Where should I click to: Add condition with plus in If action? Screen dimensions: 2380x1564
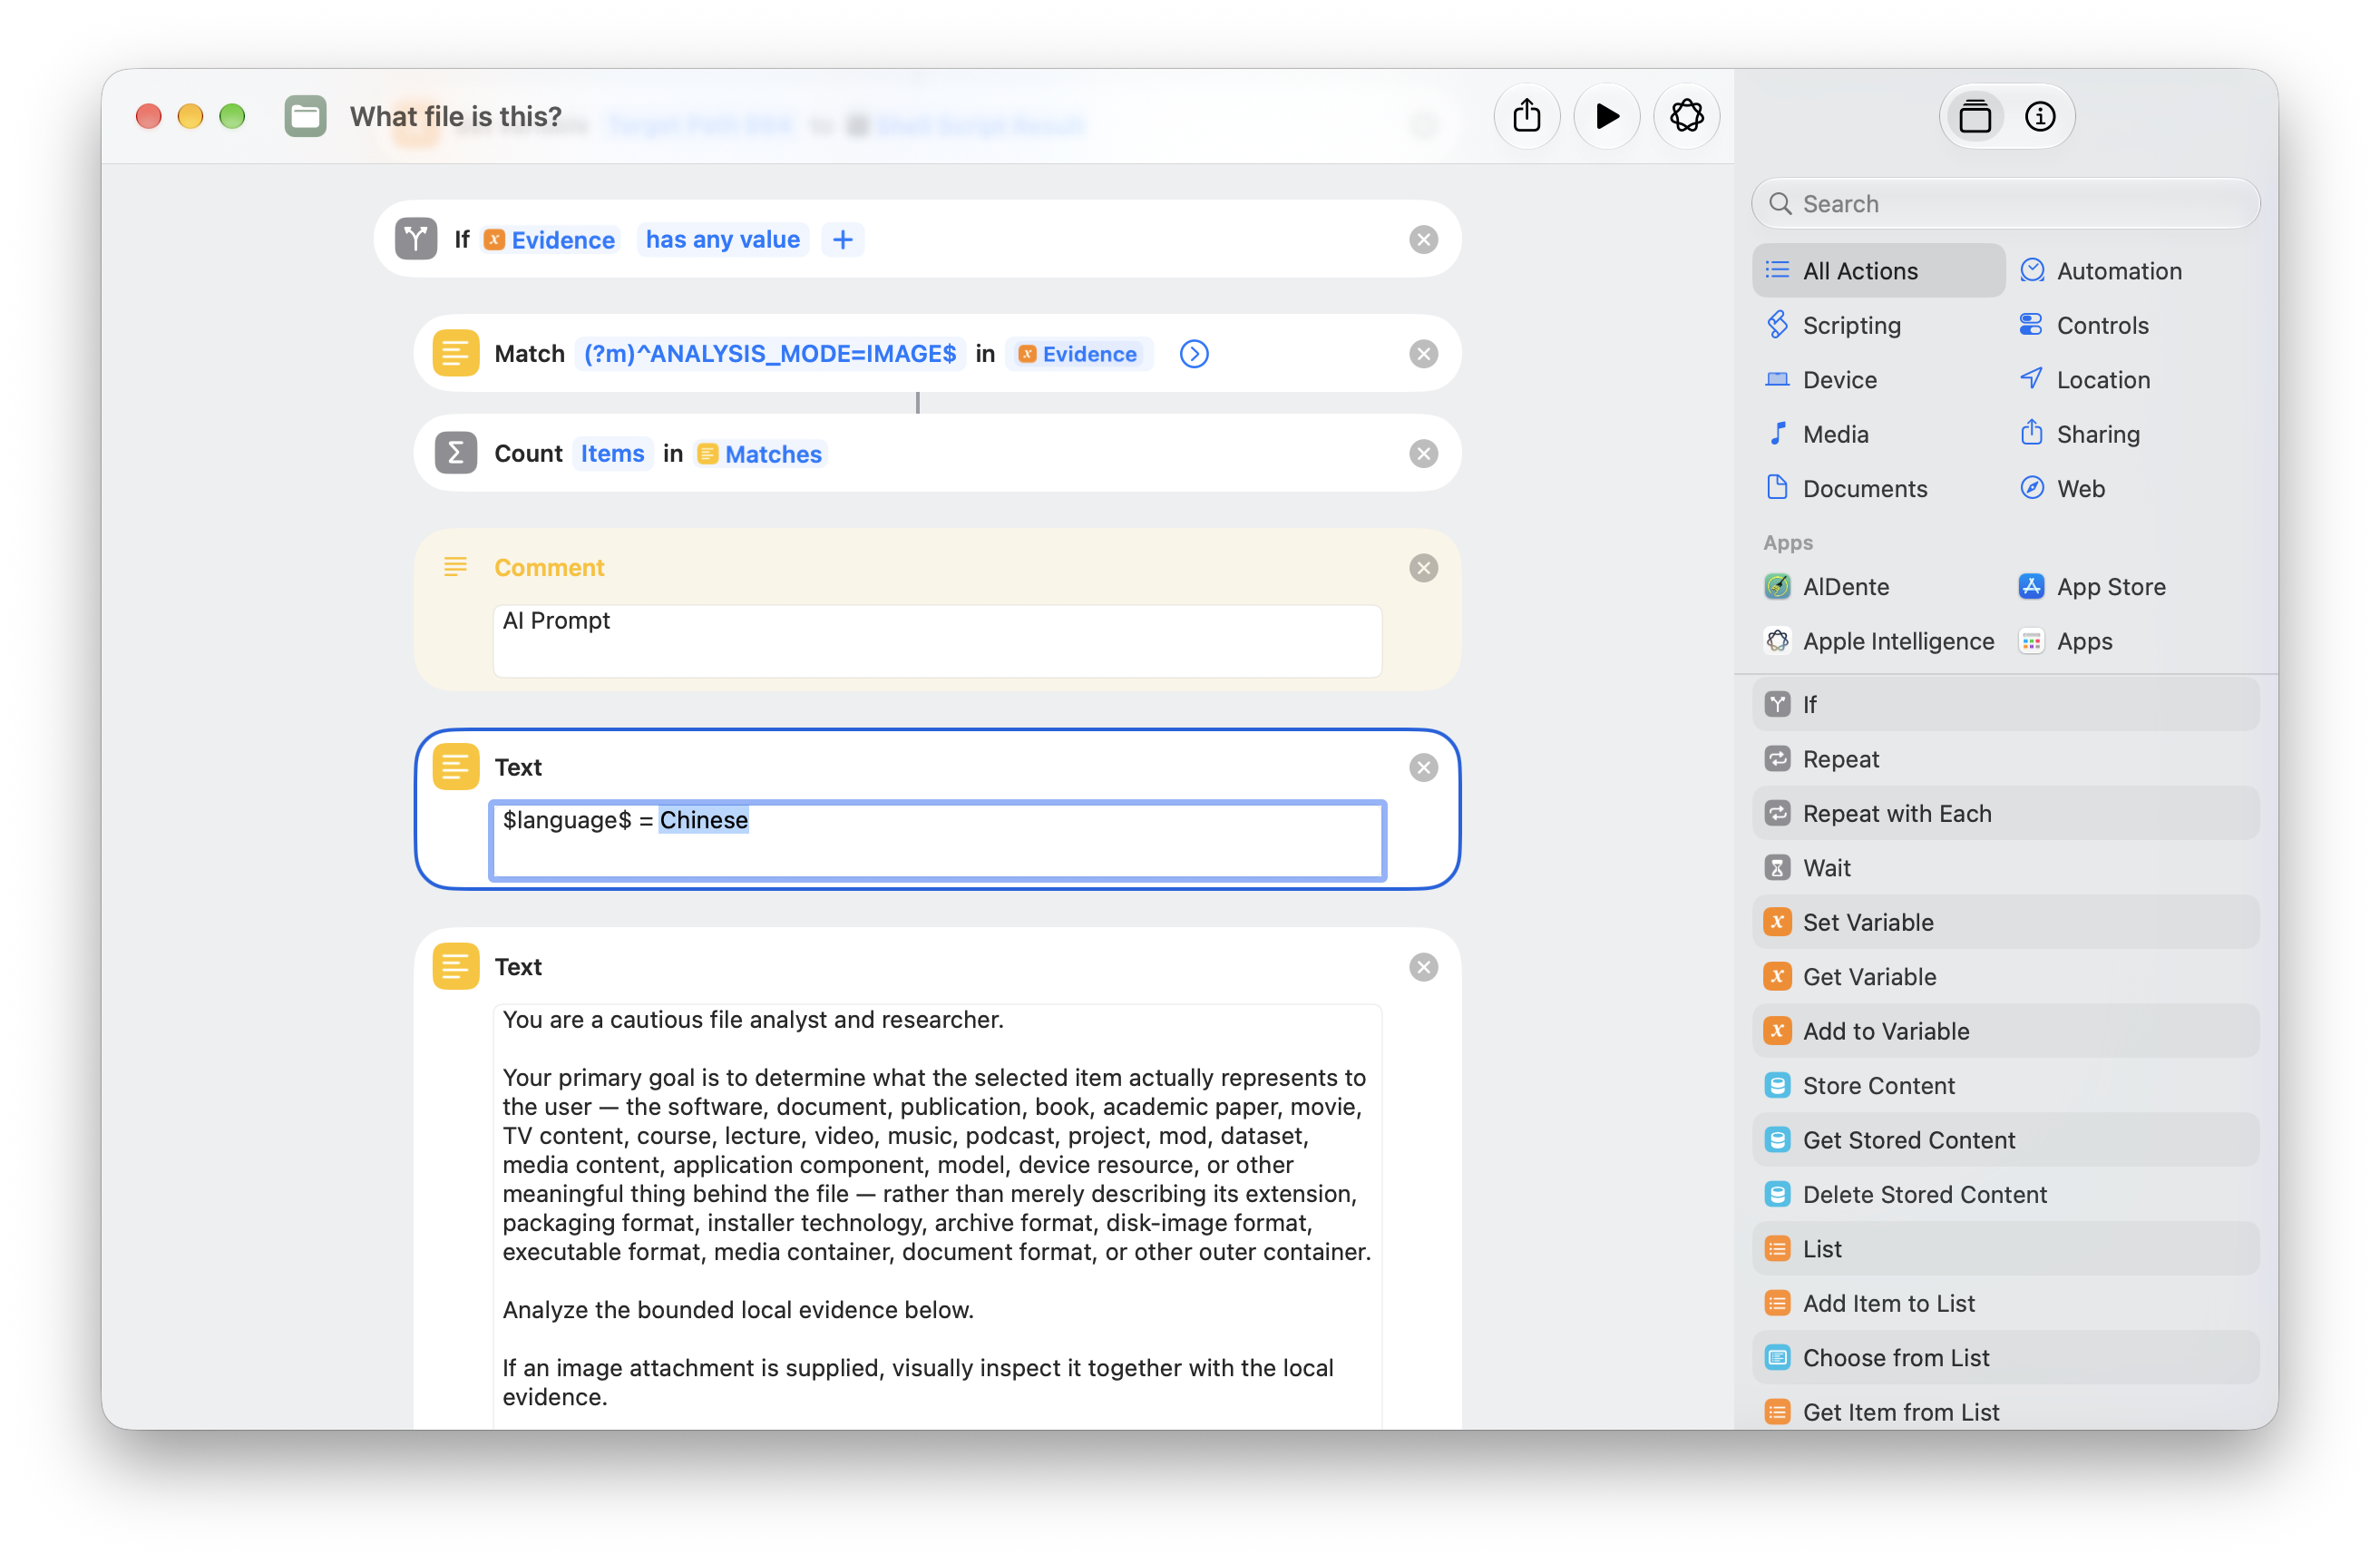click(x=842, y=240)
